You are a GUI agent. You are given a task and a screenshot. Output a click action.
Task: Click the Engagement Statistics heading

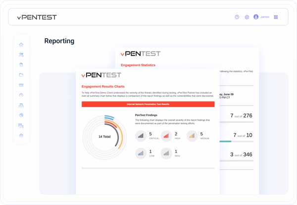point(138,65)
